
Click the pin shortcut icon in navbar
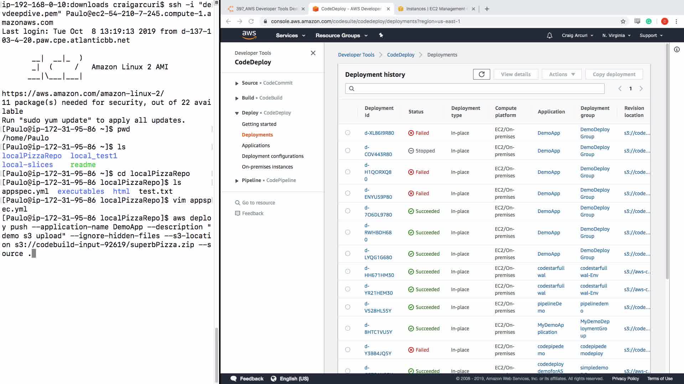click(381, 35)
